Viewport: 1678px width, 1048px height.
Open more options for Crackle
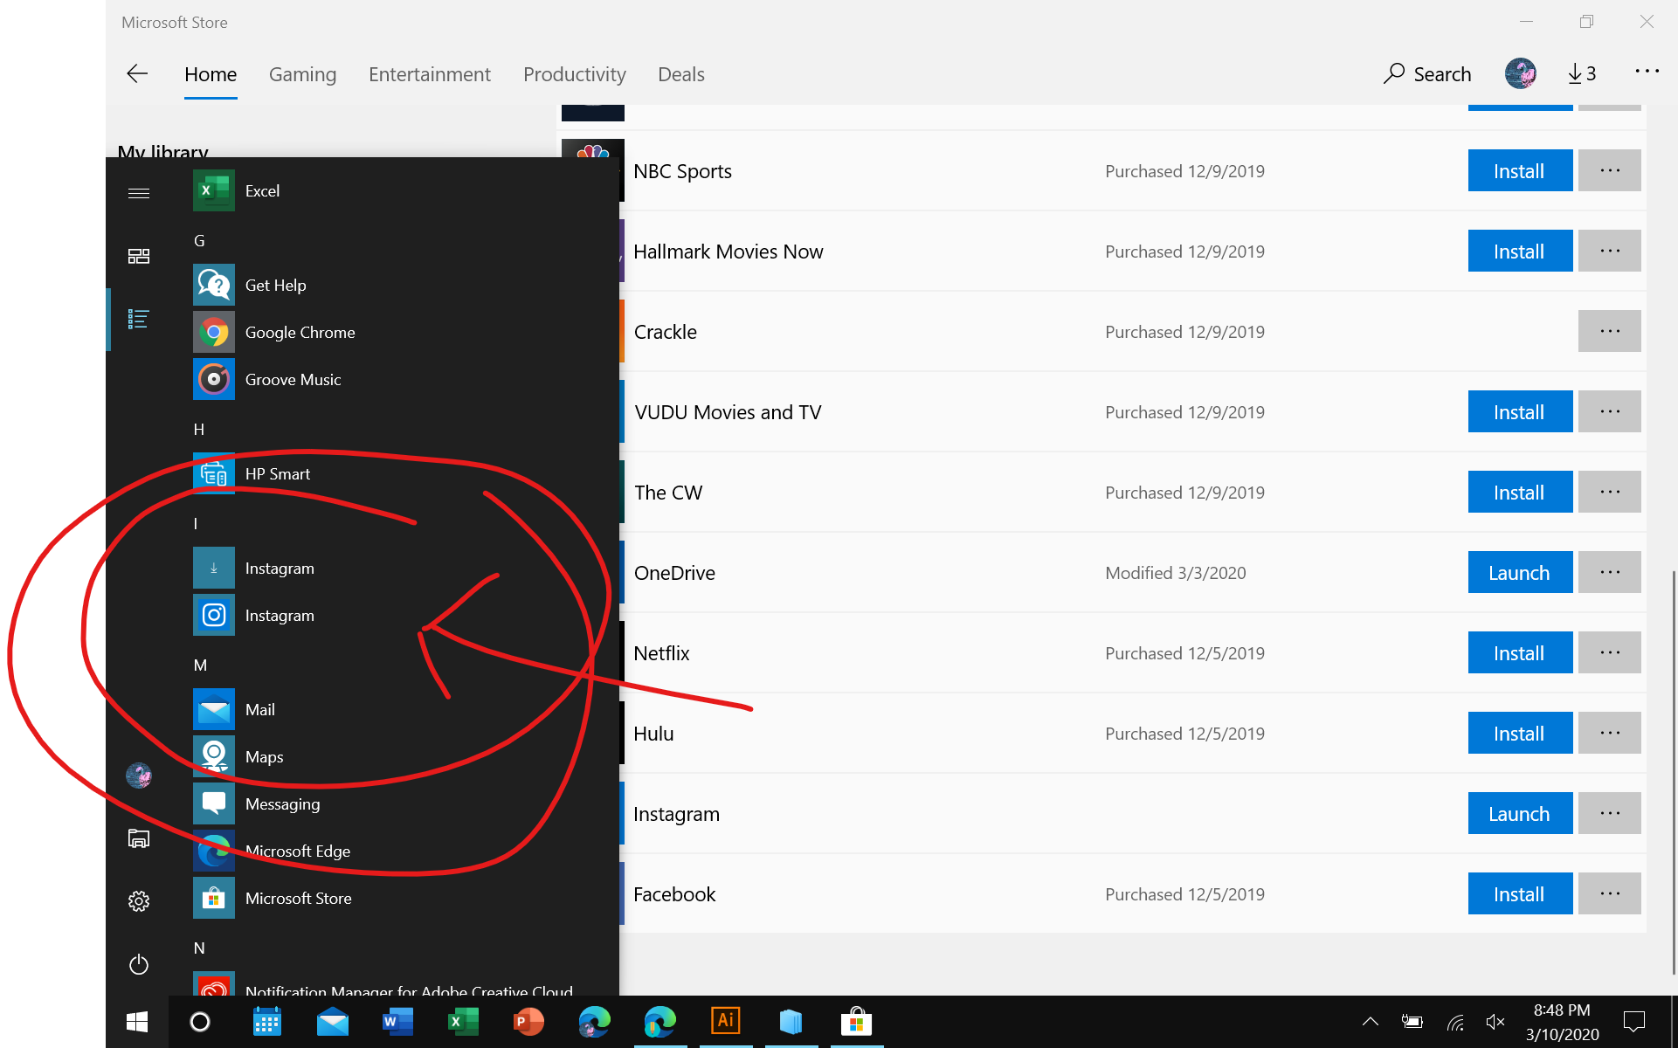click(1610, 331)
